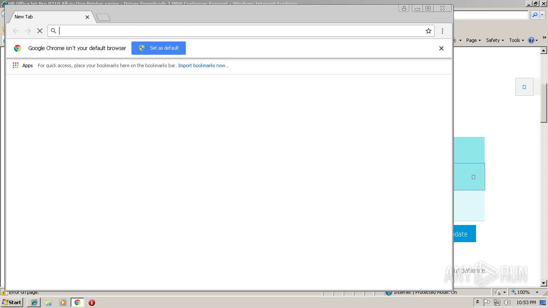Click IE scrollbar down arrow
This screenshot has height=308, width=548.
544,283
